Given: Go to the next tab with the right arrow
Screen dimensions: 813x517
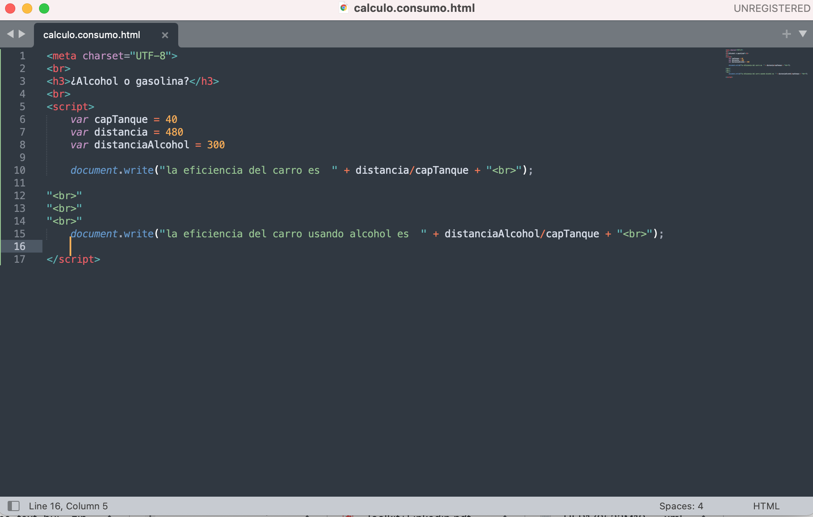Looking at the screenshot, I should point(22,34).
